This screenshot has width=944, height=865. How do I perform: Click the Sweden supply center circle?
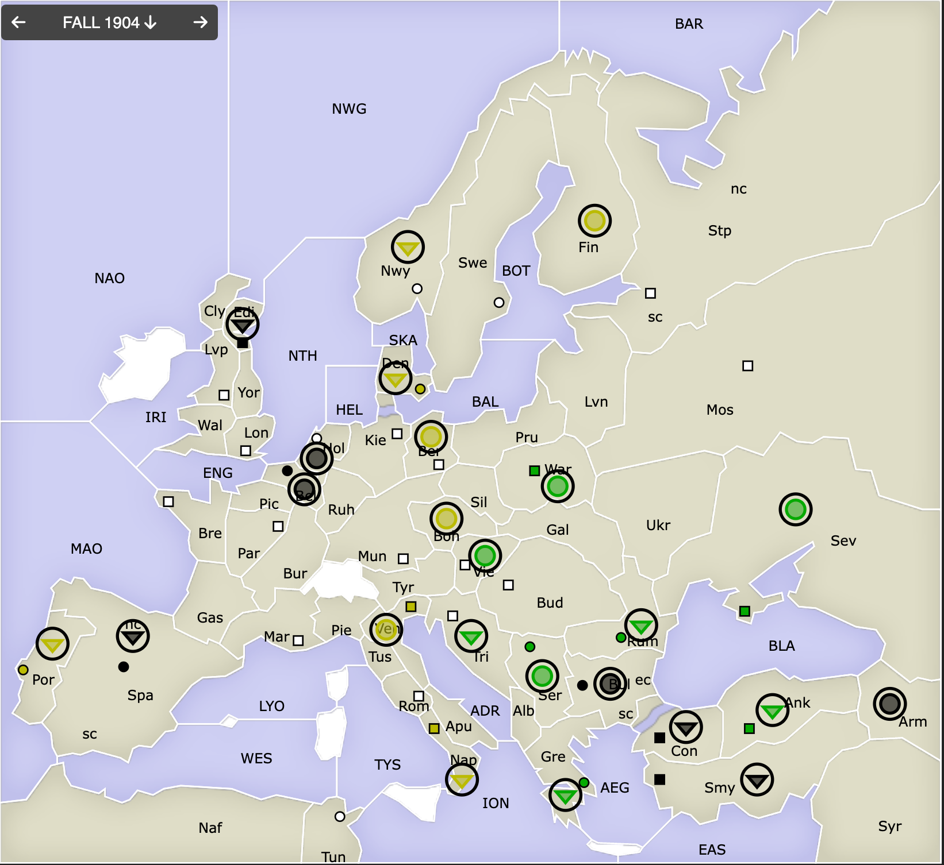pos(499,303)
